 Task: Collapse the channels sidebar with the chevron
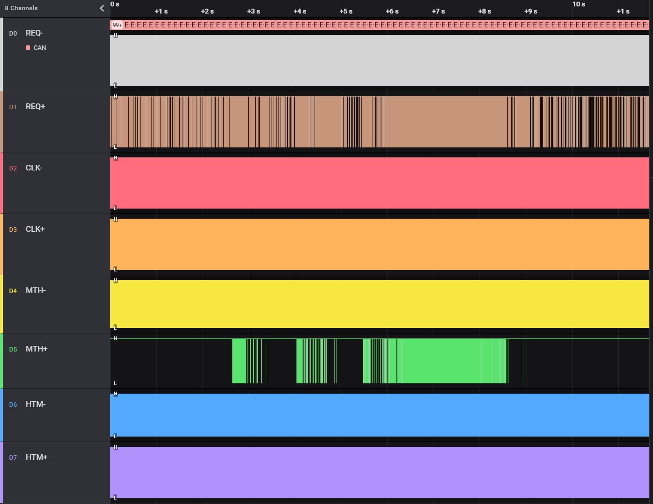pos(102,8)
